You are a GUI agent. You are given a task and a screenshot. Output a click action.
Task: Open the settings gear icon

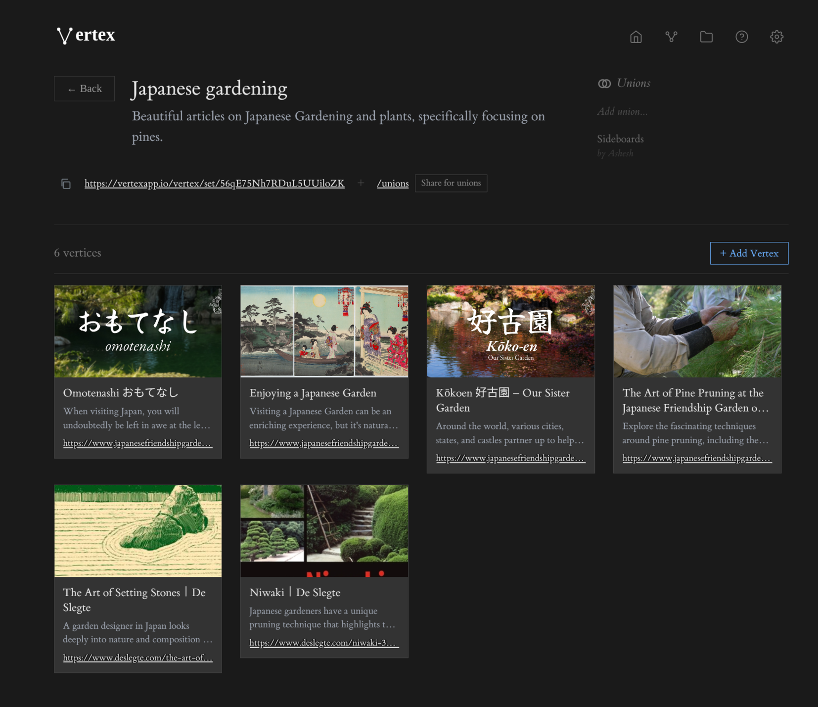point(776,37)
